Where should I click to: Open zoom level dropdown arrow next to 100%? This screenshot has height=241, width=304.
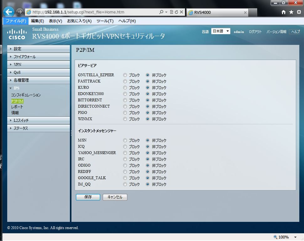tap(295, 237)
